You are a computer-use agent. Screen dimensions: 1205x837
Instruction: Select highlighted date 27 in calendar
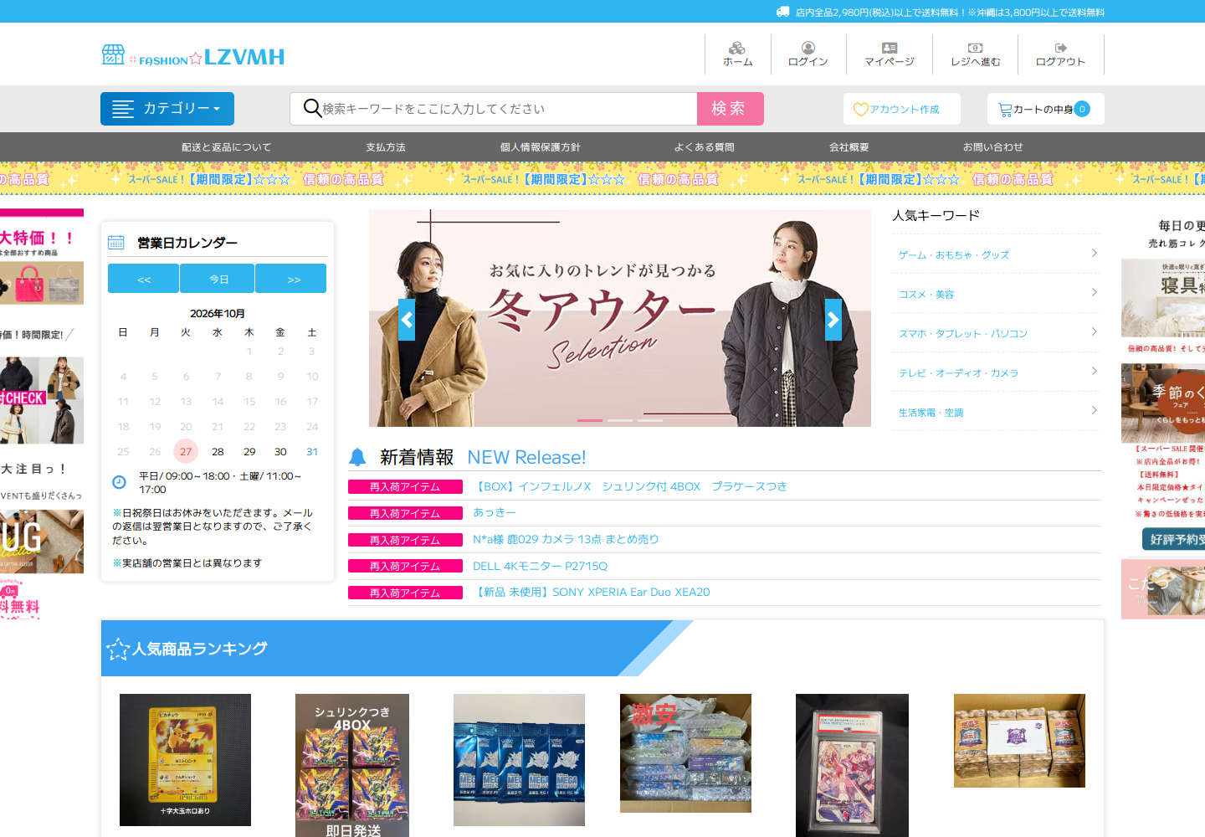click(x=186, y=451)
